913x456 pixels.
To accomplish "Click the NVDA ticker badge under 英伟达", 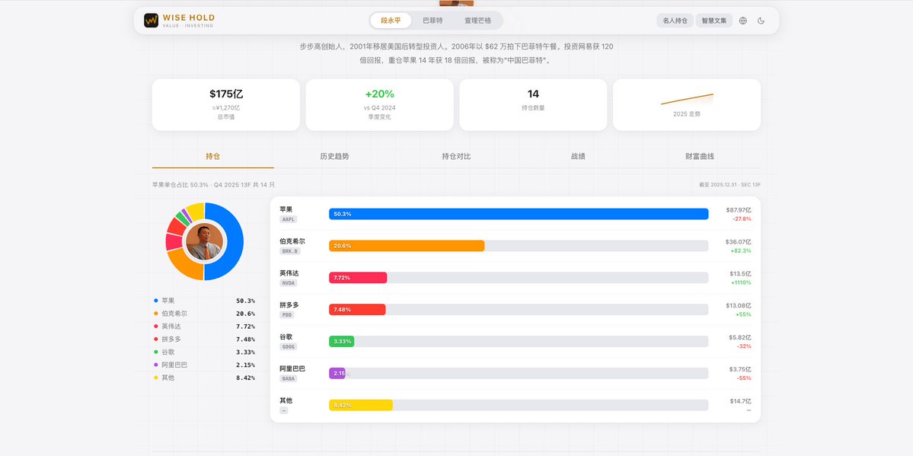I will [288, 283].
